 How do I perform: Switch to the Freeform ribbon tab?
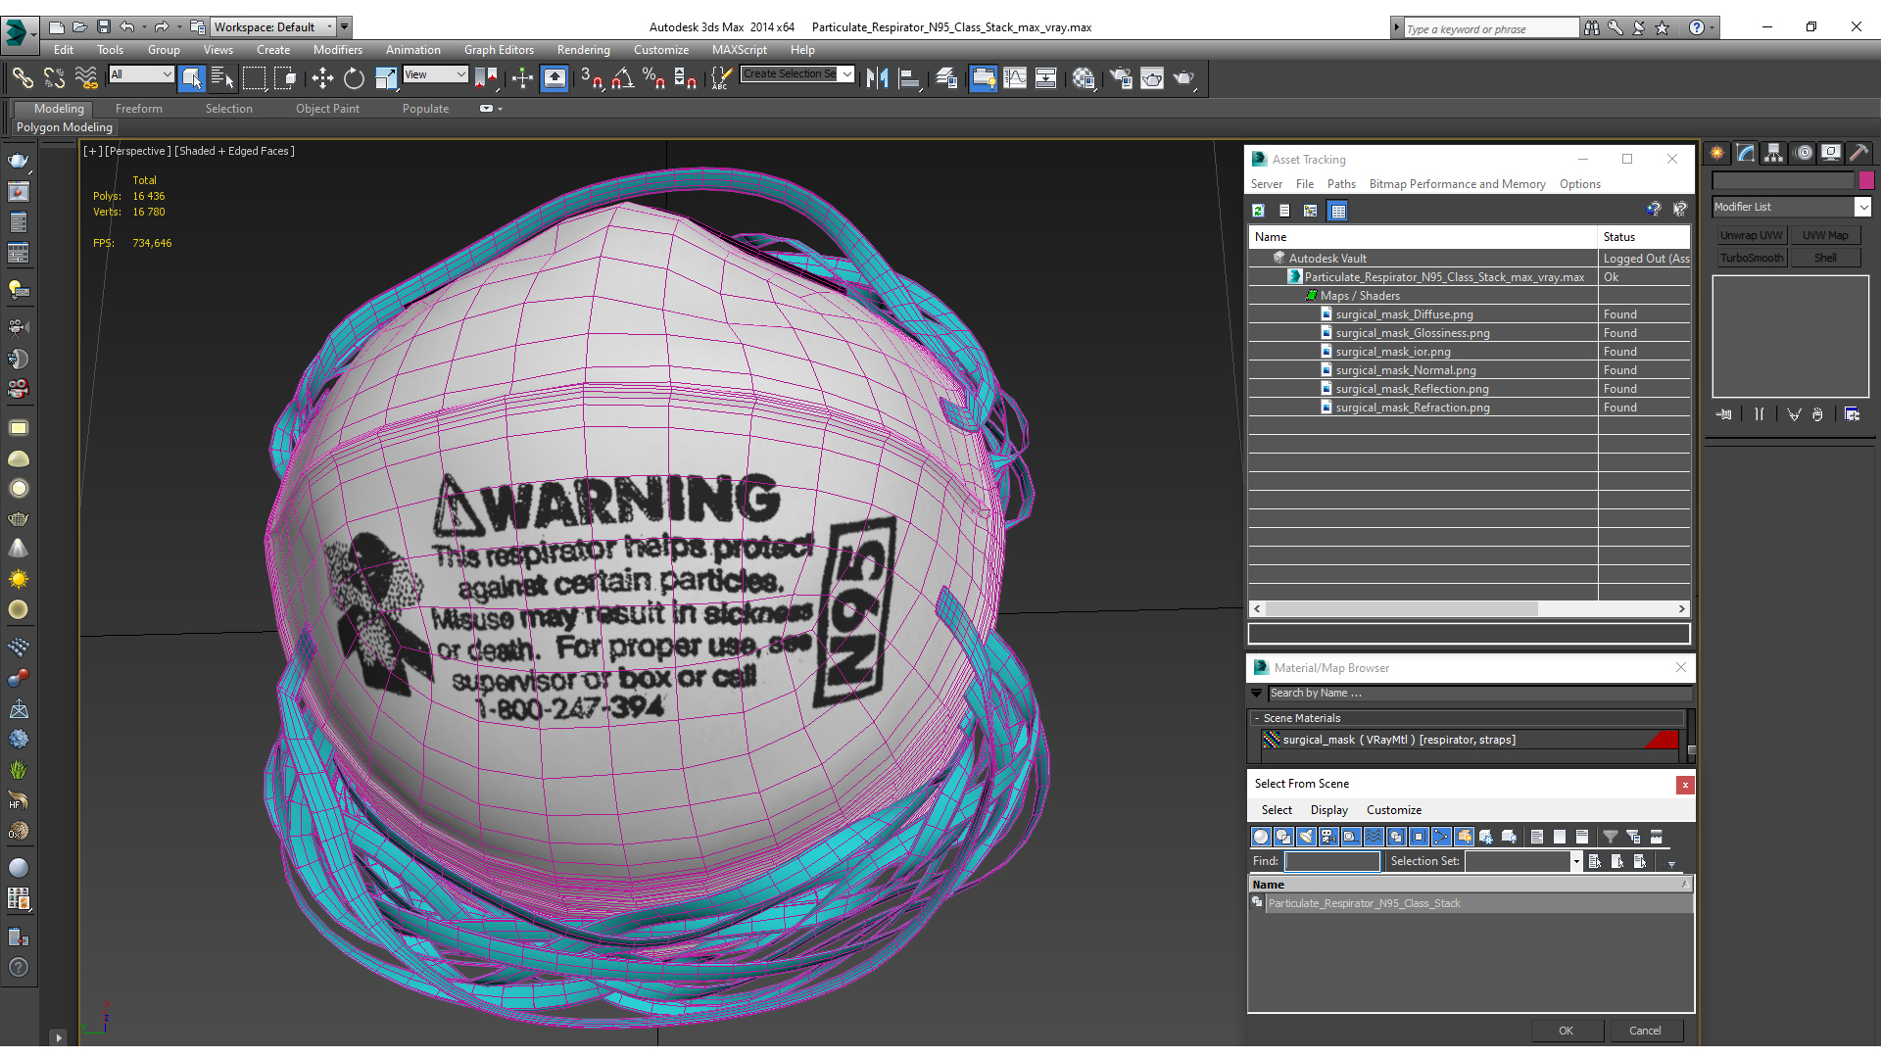point(138,109)
